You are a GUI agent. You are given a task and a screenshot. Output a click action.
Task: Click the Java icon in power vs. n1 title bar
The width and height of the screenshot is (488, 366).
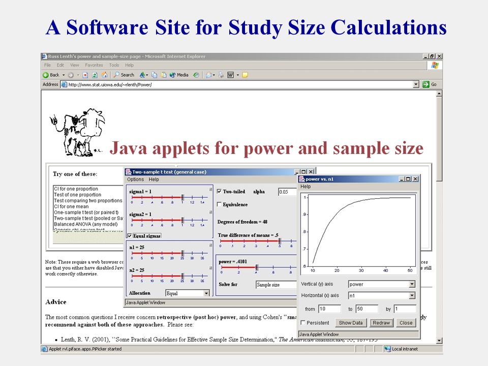(302, 178)
